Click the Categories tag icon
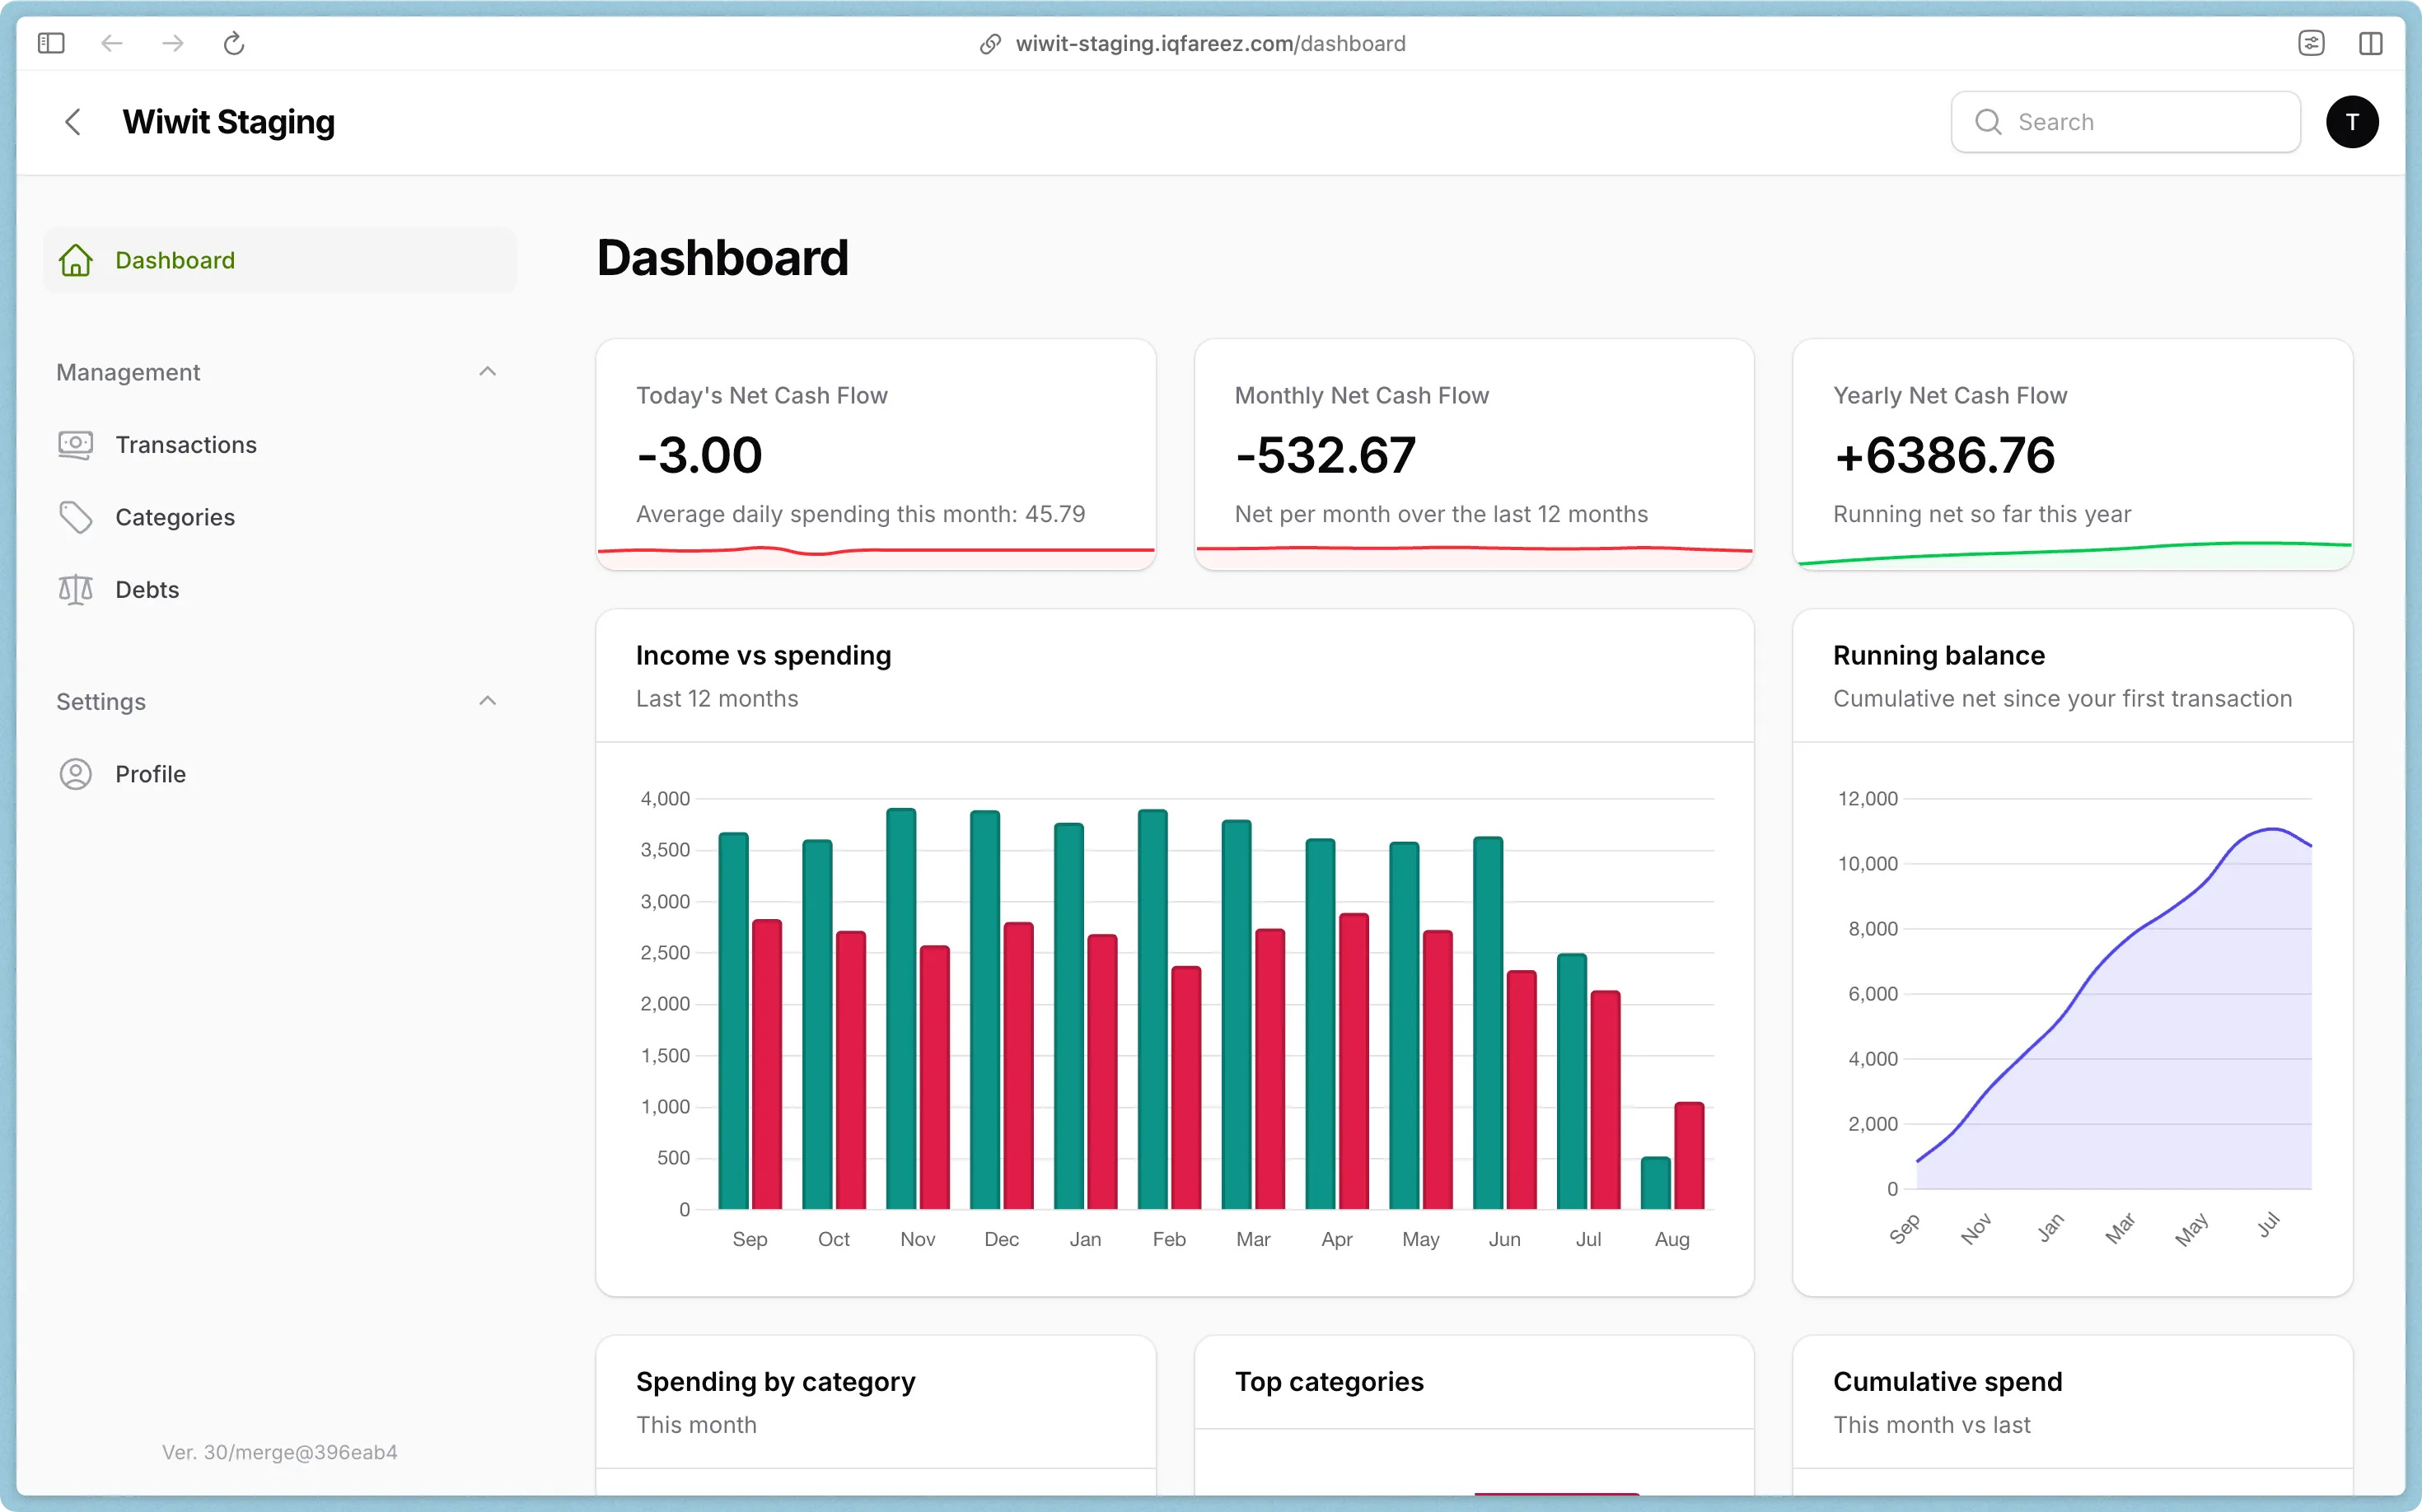The width and height of the screenshot is (2422, 1512). [x=76, y=517]
